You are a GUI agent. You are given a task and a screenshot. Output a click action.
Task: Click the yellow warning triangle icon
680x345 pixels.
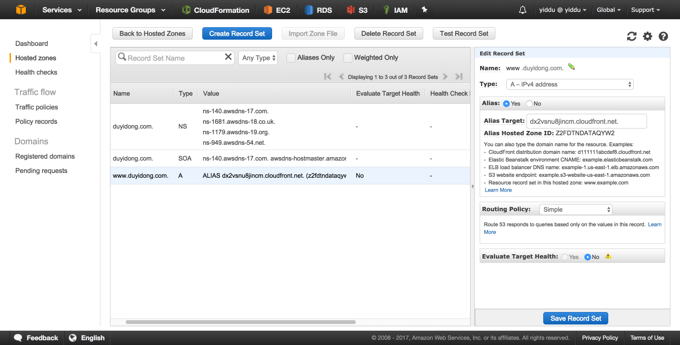point(608,256)
